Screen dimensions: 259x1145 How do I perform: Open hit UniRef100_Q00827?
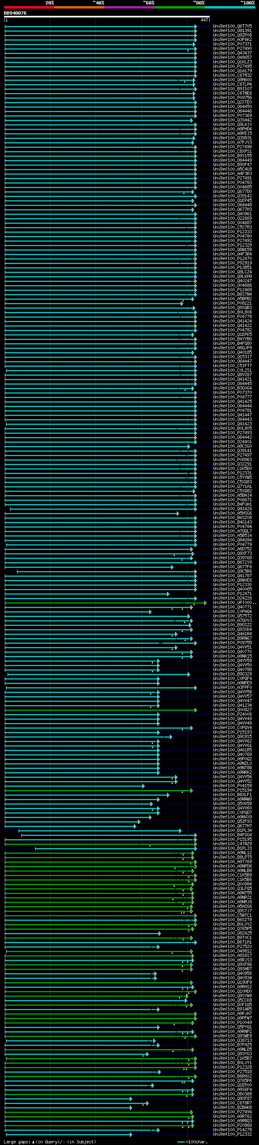tap(232, 710)
